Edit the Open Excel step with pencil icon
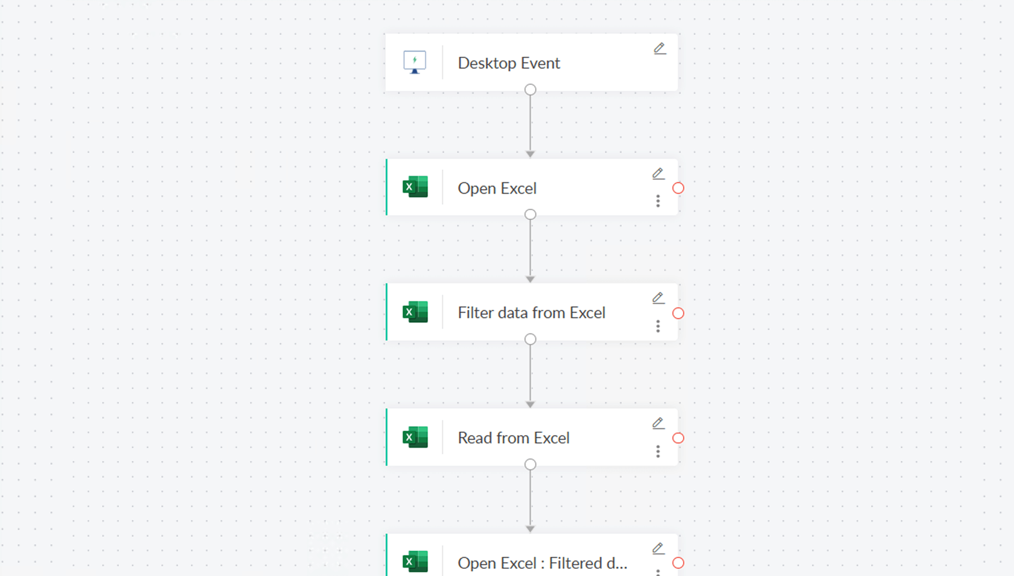Viewport: 1014px width, 576px height. click(x=658, y=174)
